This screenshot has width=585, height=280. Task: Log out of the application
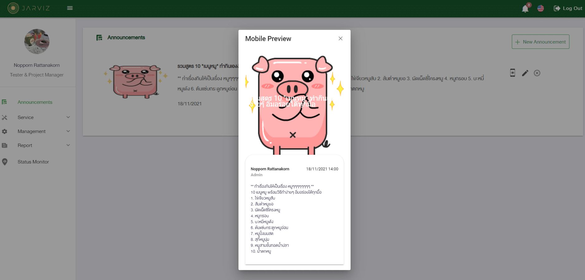pos(568,8)
